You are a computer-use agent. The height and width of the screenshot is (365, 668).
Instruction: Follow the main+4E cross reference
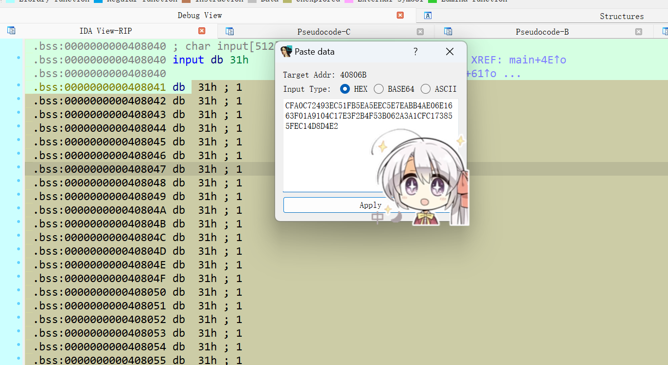538,60
